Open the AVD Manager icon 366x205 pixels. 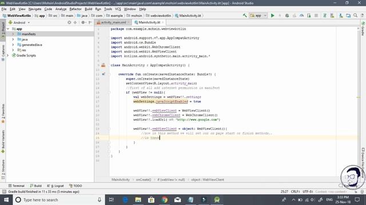(332, 15)
